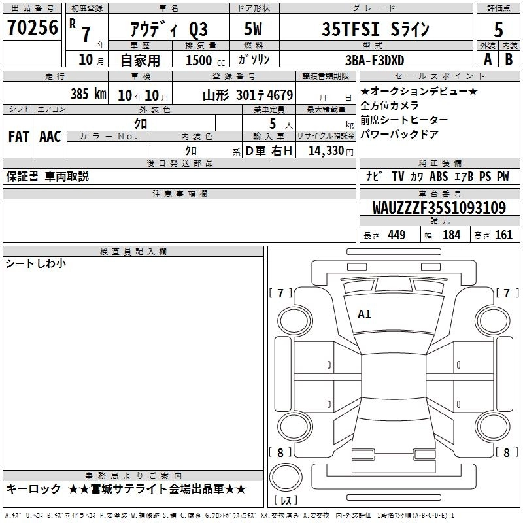Click the 右H steering indicator
Image resolution: width=523 pixels, height=523 pixels.
point(282,151)
